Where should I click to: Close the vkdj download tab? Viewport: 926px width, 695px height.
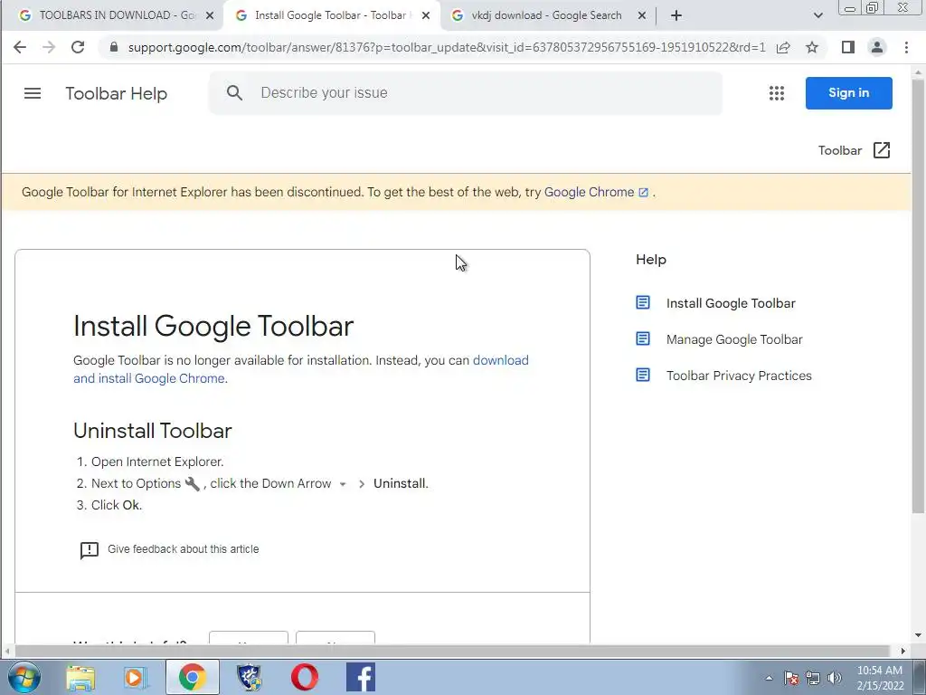(642, 16)
